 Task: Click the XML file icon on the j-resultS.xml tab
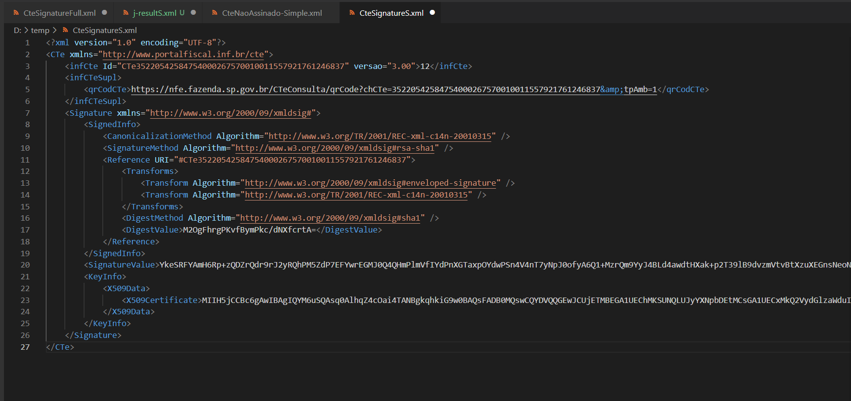coord(126,13)
